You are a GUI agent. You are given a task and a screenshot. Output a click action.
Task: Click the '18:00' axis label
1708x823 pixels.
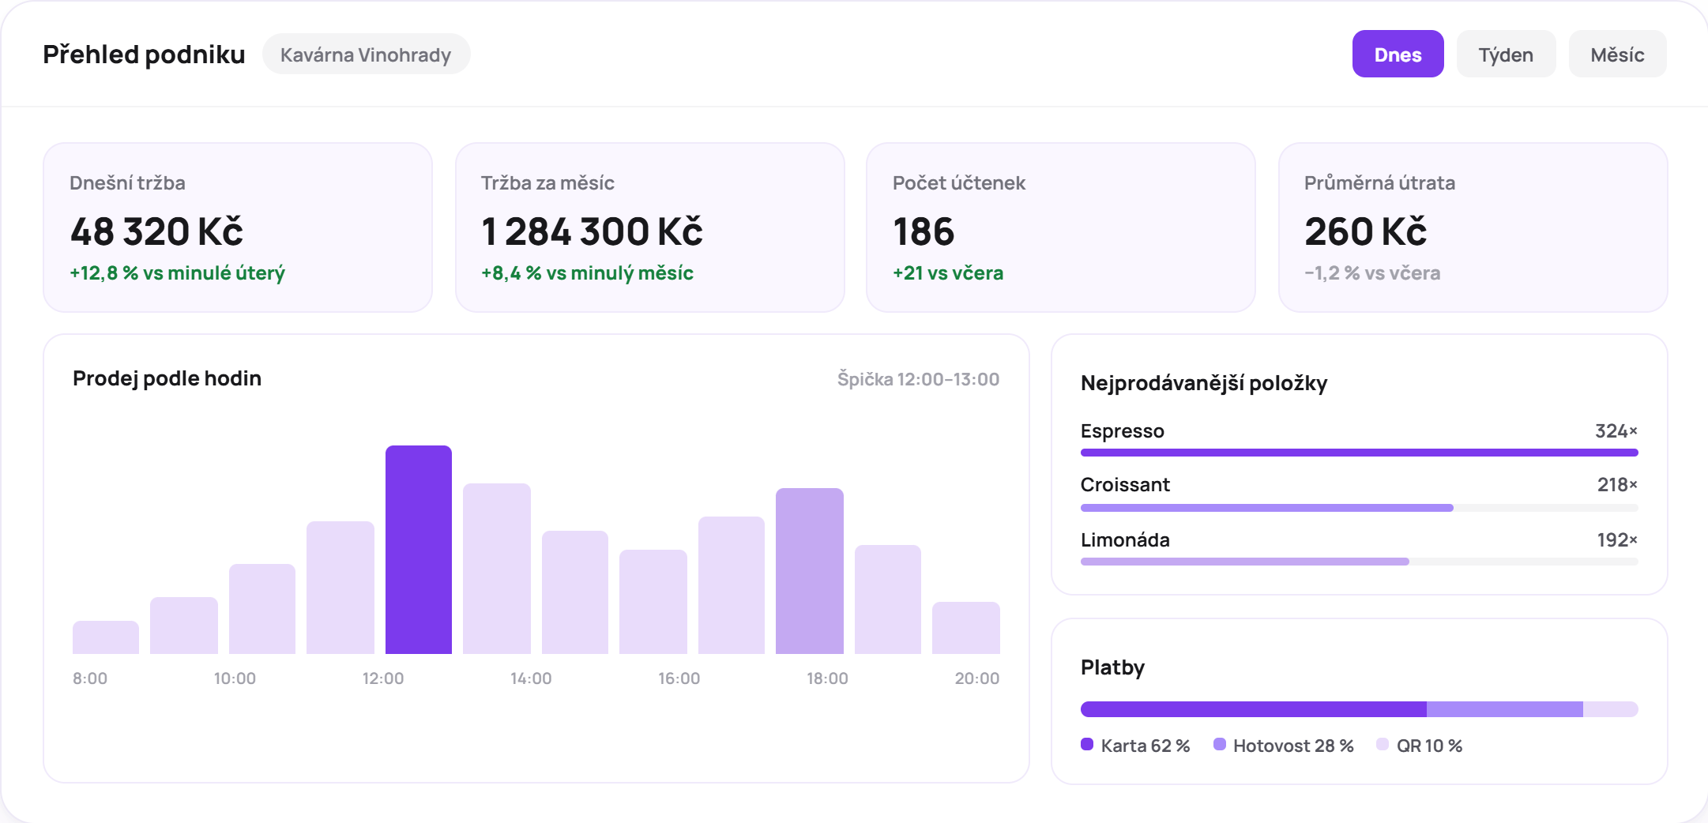tap(827, 678)
